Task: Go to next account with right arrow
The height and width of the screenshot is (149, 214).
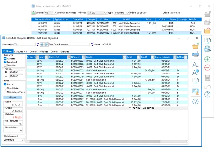Action: tap(46, 44)
